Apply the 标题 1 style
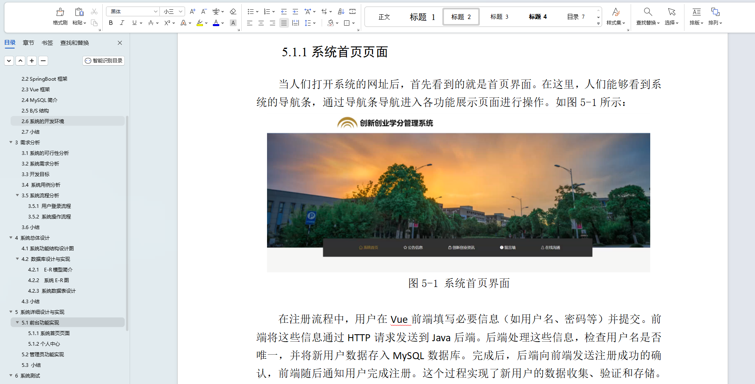The height and width of the screenshot is (384, 755). tap(422, 17)
